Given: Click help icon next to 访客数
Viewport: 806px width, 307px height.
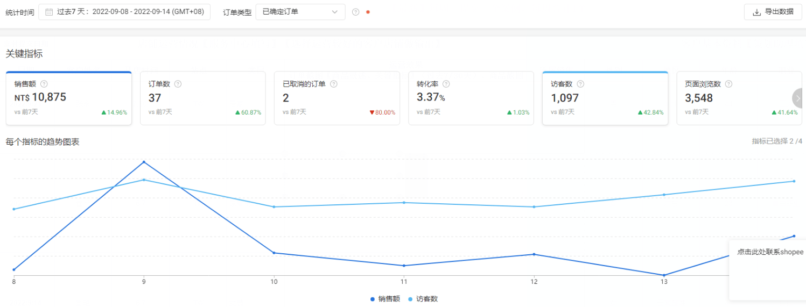Looking at the screenshot, I should point(580,84).
